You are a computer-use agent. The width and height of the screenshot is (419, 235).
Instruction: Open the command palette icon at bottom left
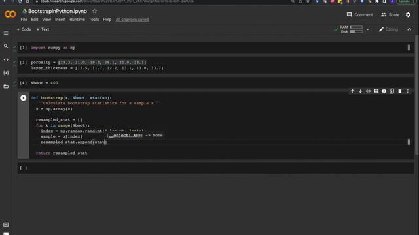click(6, 225)
